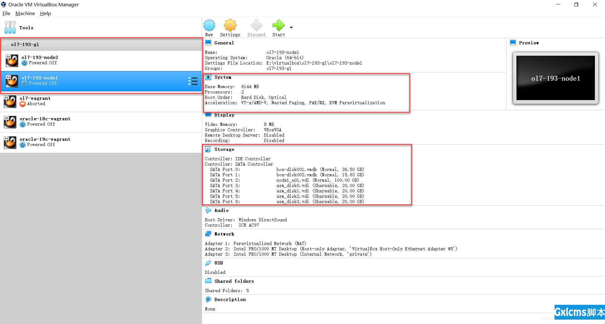Click the Audio section speaker icon

[208, 210]
